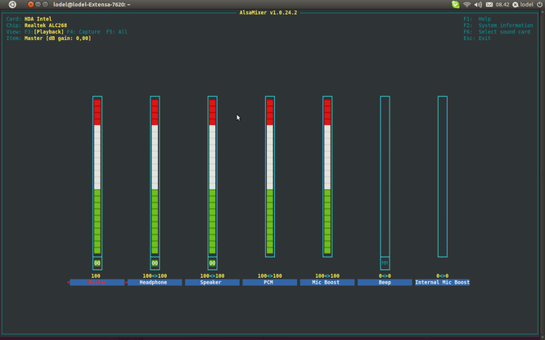
Task: Toggle the Headphone mute indicator OO
Action: pyautogui.click(x=155, y=263)
